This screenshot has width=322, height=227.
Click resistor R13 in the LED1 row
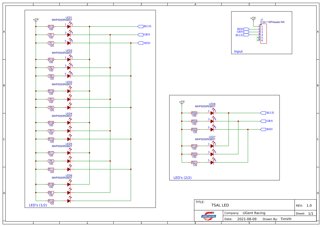click(51, 26)
